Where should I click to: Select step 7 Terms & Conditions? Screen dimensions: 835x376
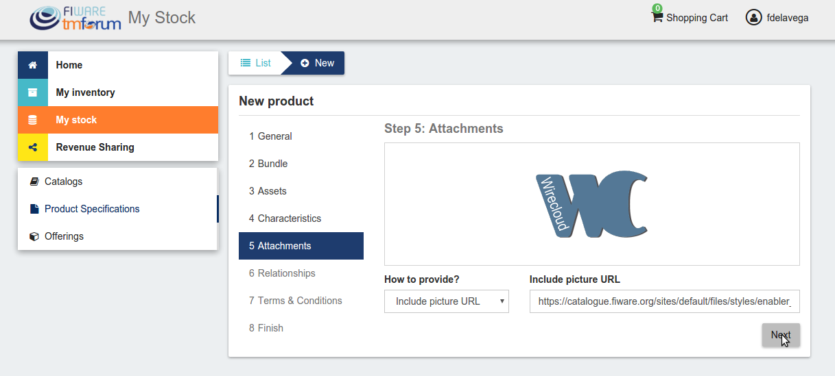pos(301,301)
